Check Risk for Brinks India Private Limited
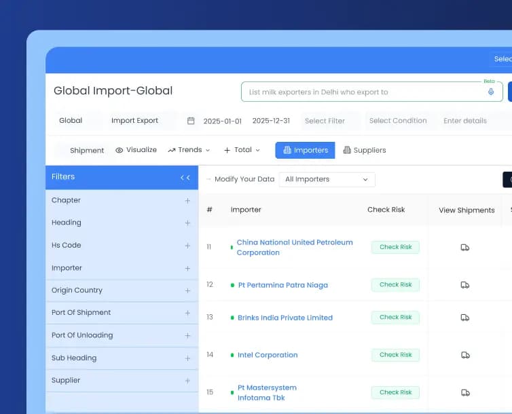The image size is (512, 414). pyautogui.click(x=395, y=317)
